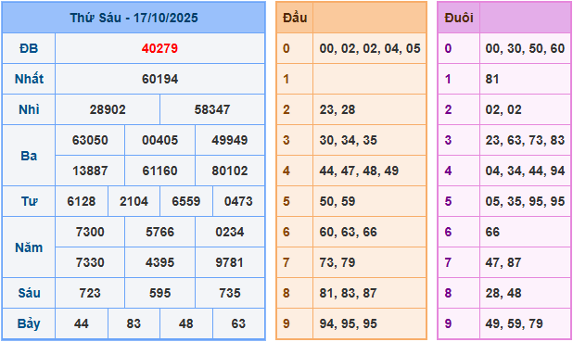Image resolution: width=573 pixels, height=342 pixels.
Task: Click Đuôi cell '02, 02'
Action: tap(503, 109)
